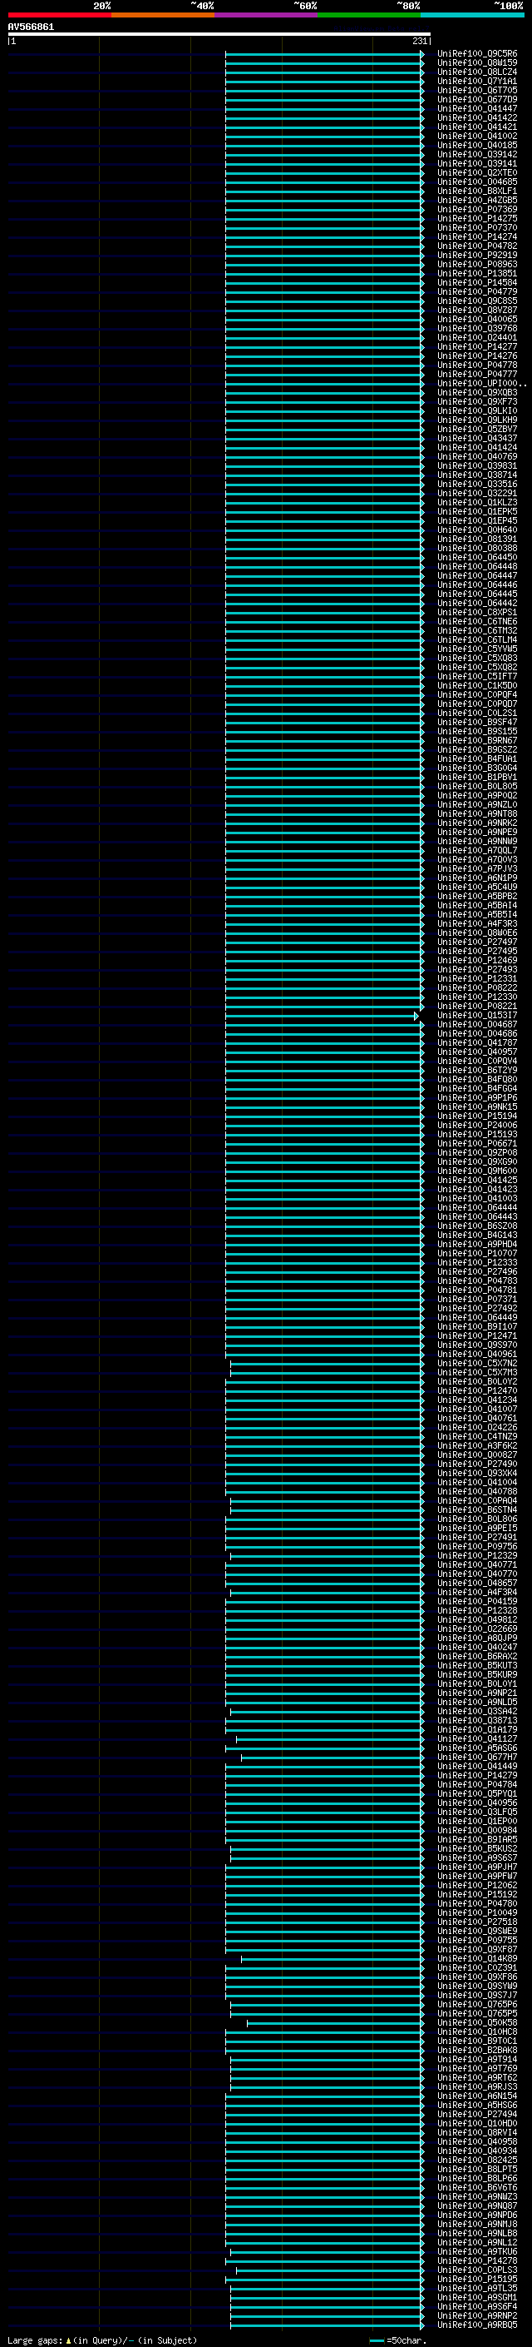The height and width of the screenshot is (2347, 532).
Task: Select hit UniRef100_Q9C5R6
Action: (x=476, y=54)
